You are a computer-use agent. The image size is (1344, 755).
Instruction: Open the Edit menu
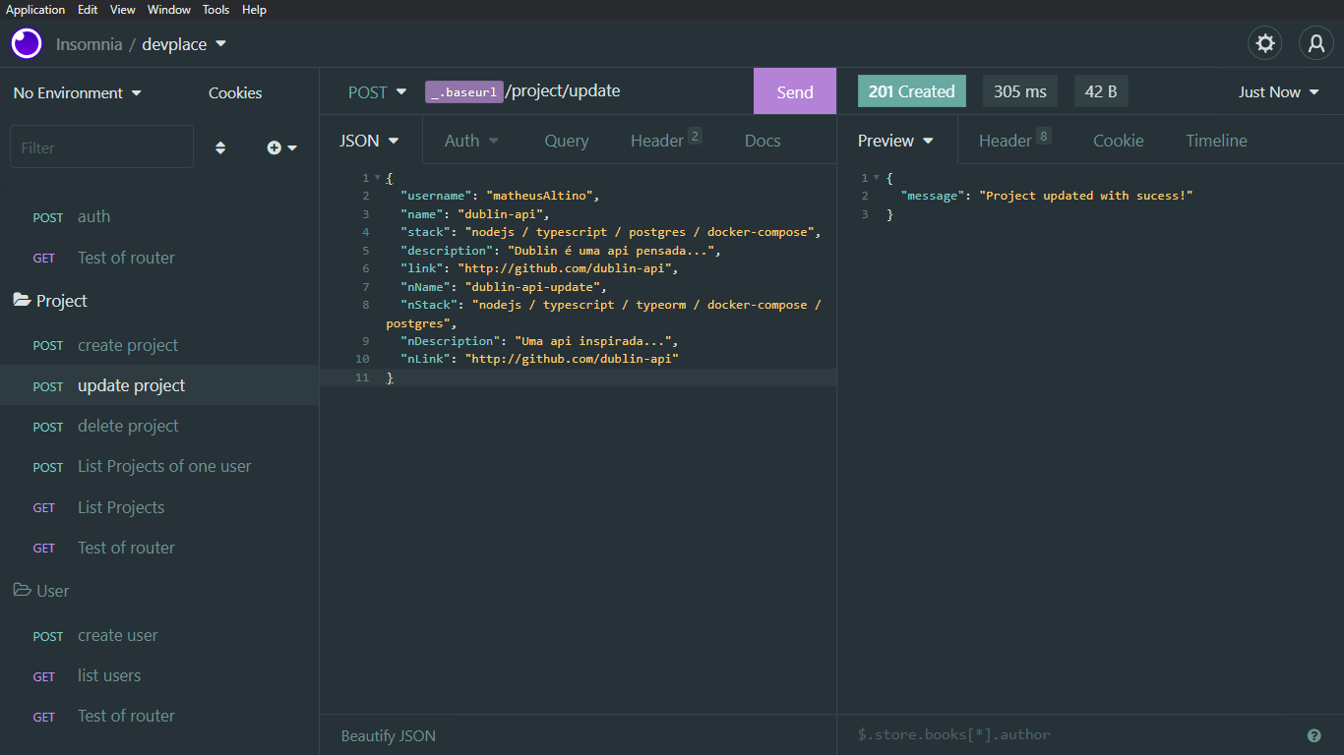click(x=88, y=10)
